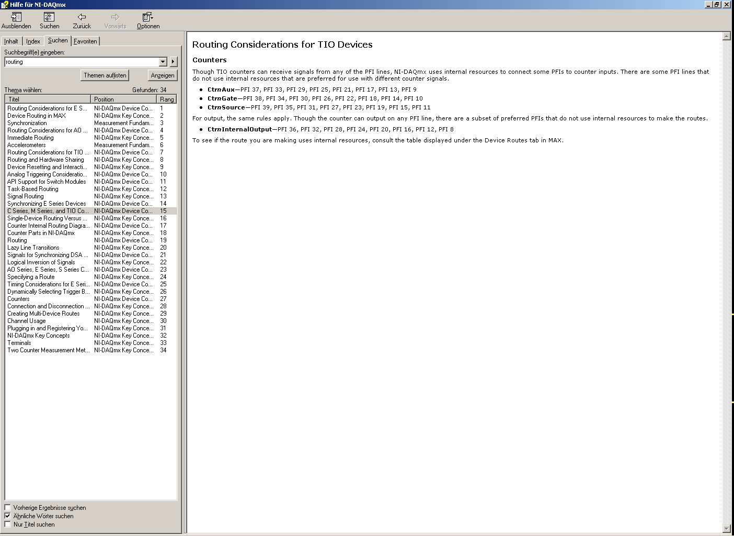The height and width of the screenshot is (536, 734).
Task: Select the 'Lazy Line Transitions' result
Action: tap(91, 248)
